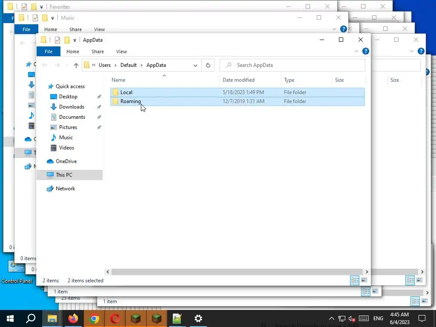Launch Firefox from the taskbar
The width and height of the screenshot is (436, 327).
[x=73, y=318]
